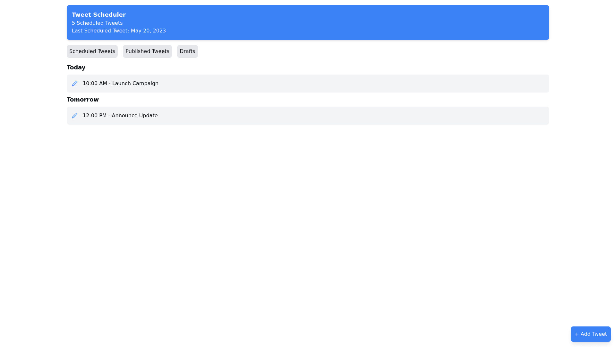
Task: Edit the Launch Campaign tweet via pencil icon
Action: tap(75, 84)
